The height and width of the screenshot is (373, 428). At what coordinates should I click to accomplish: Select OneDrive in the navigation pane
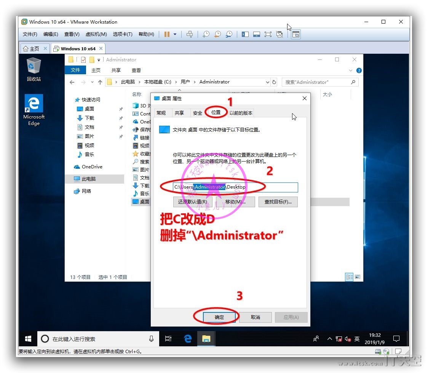tap(88, 167)
